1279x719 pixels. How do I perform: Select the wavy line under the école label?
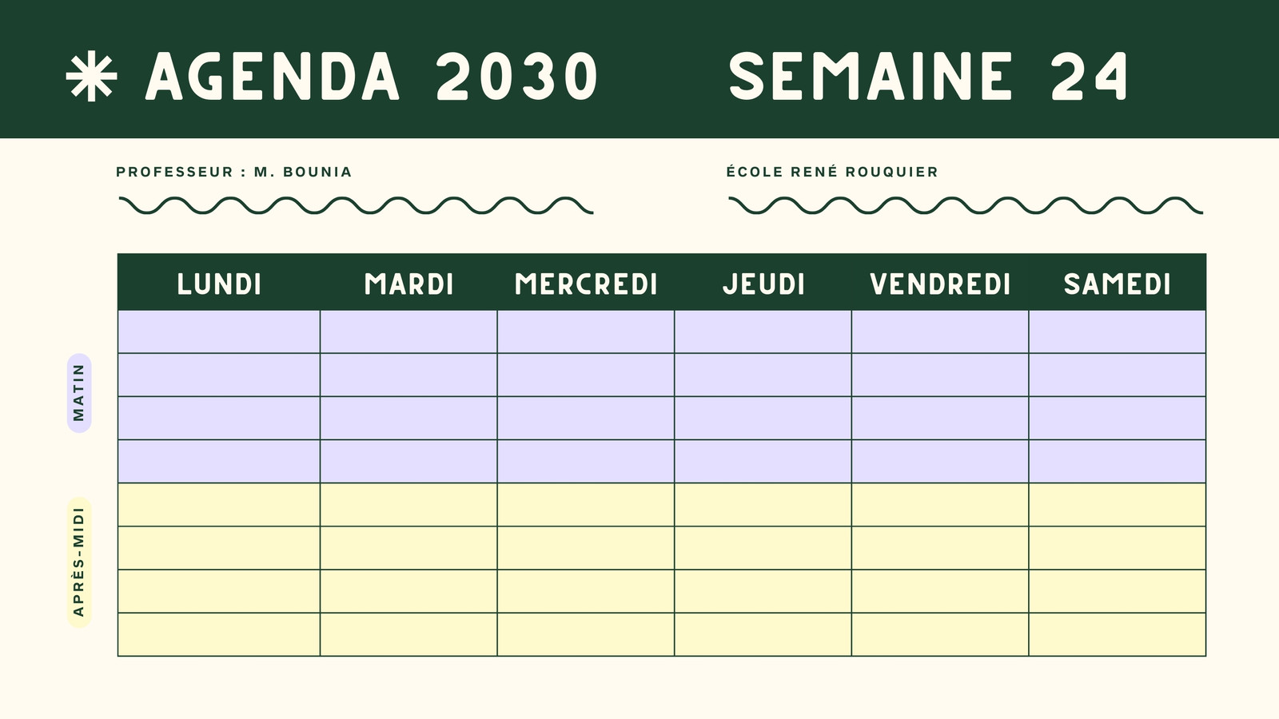point(966,205)
